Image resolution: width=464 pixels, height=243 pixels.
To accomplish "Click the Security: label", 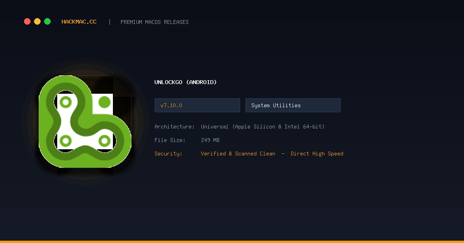I will (x=169, y=154).
